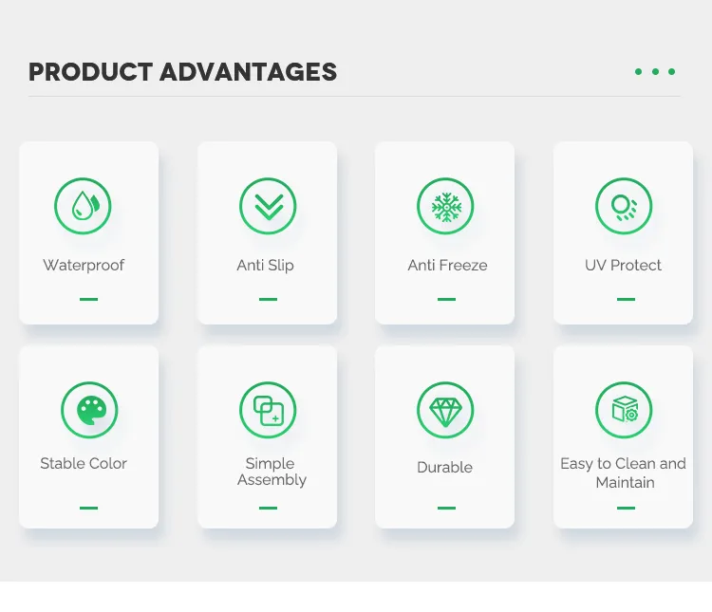Click the "Waterproof" text label
The height and width of the screenshot is (612, 712).
click(84, 266)
